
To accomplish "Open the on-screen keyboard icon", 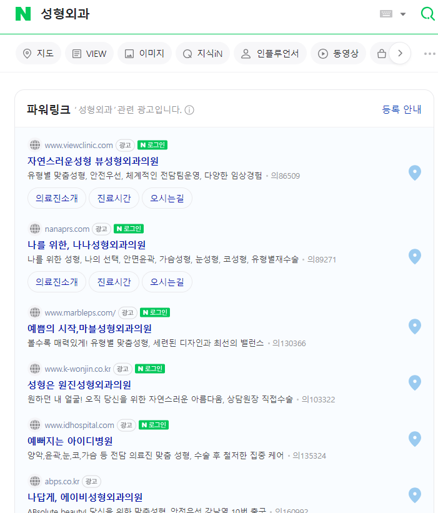I will [386, 14].
